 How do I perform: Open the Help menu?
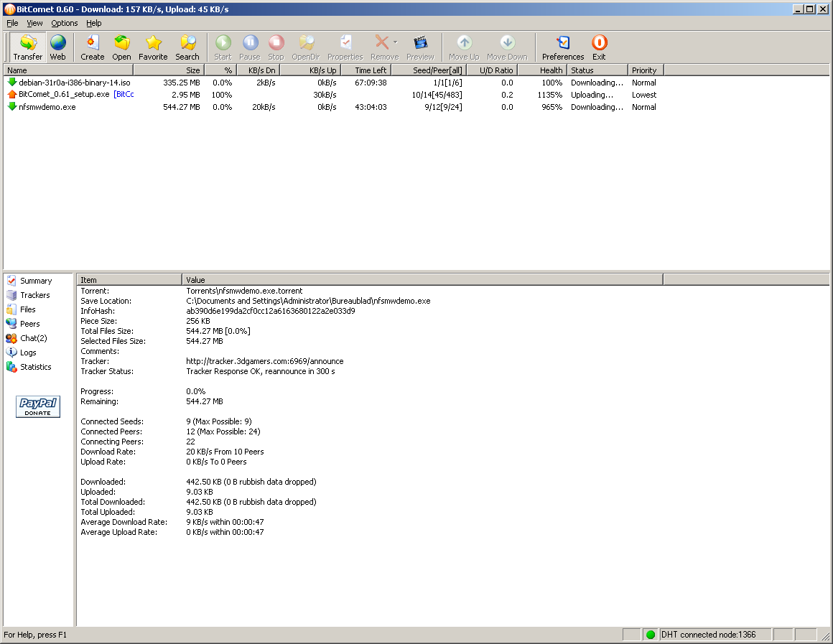(94, 24)
